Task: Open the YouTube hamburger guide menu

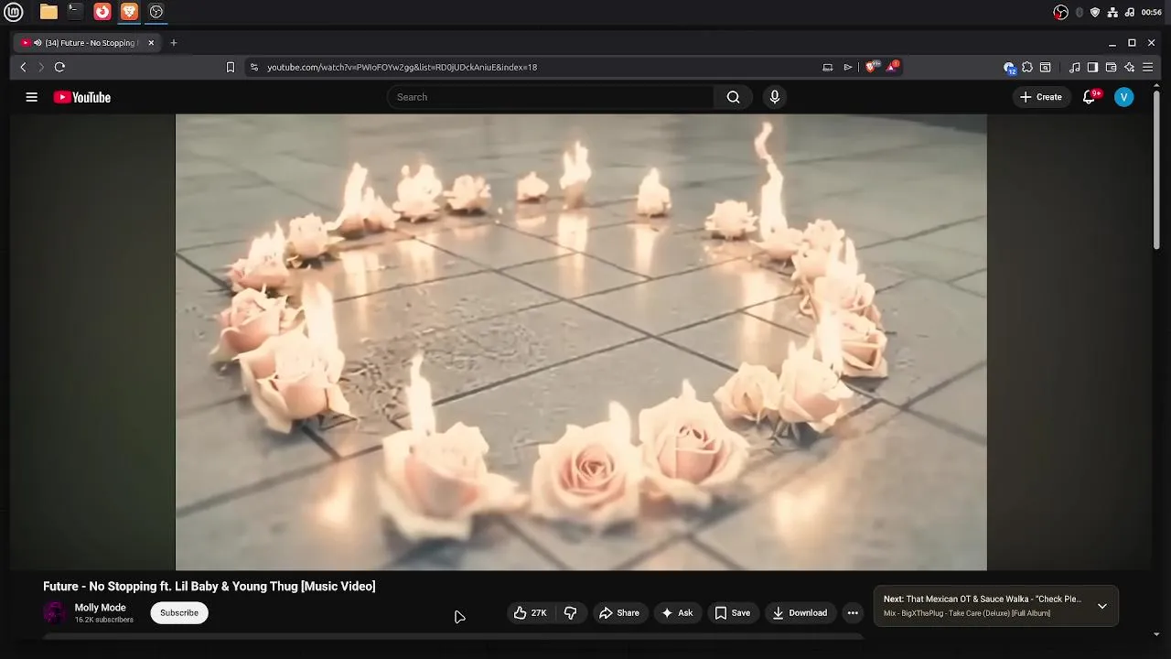Action: pyautogui.click(x=31, y=97)
